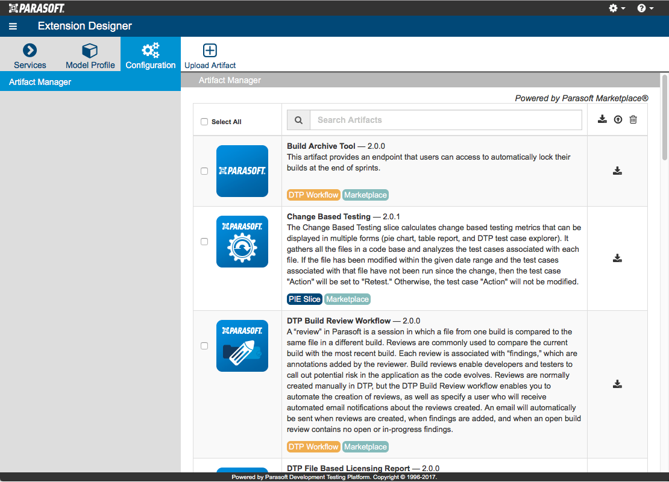Viewport: 669px width, 482px height.
Task: Switch to the Services tab
Action: [x=30, y=55]
